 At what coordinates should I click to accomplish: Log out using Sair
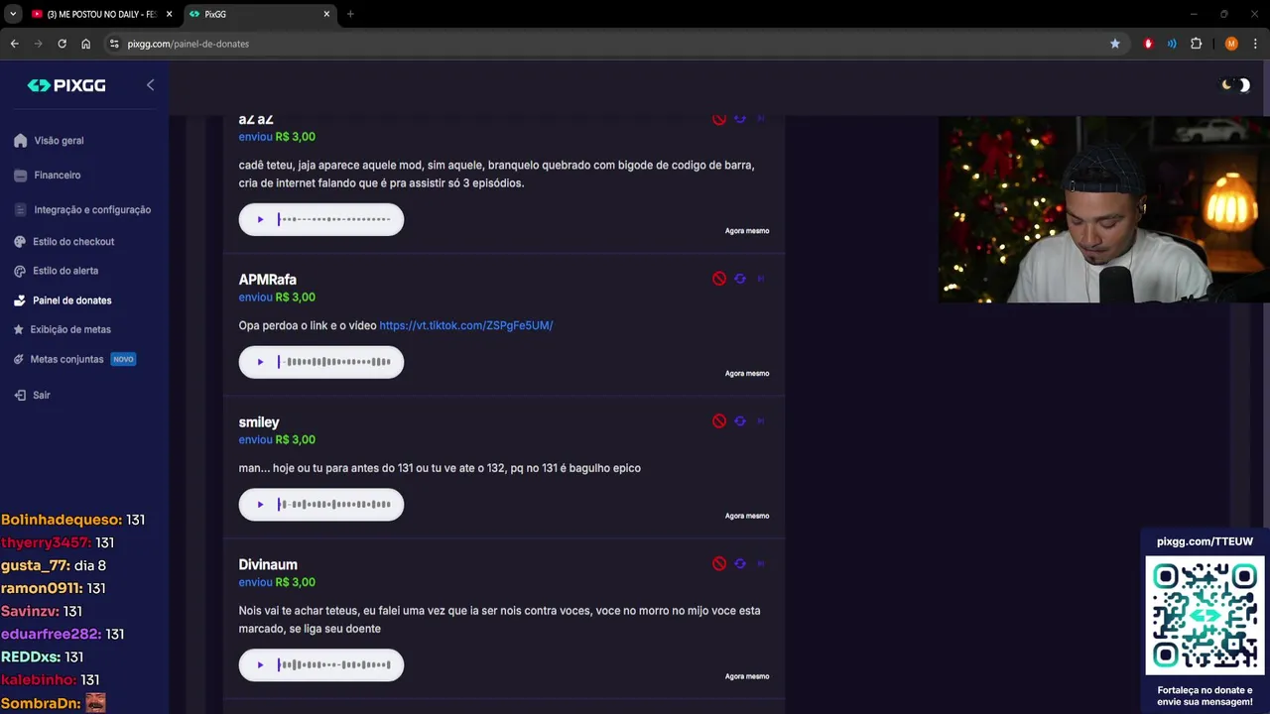[42, 395]
